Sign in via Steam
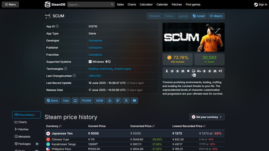This screenshot has height=151, width=269. point(261,4)
